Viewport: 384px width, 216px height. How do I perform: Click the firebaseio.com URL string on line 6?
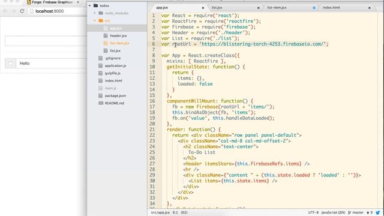click(263, 44)
